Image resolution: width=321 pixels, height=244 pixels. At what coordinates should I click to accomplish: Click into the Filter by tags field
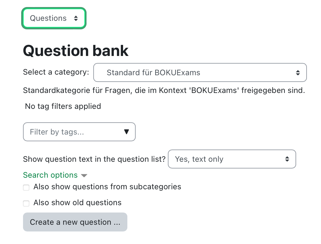click(79, 132)
